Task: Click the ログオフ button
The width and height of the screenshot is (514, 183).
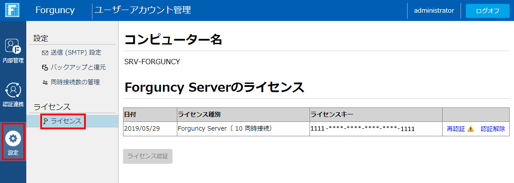Action: point(487,11)
